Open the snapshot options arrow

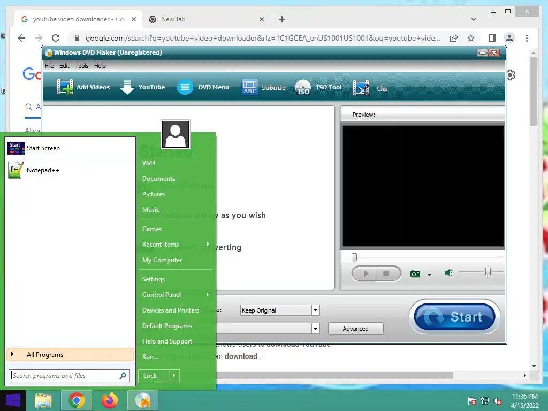click(x=430, y=275)
